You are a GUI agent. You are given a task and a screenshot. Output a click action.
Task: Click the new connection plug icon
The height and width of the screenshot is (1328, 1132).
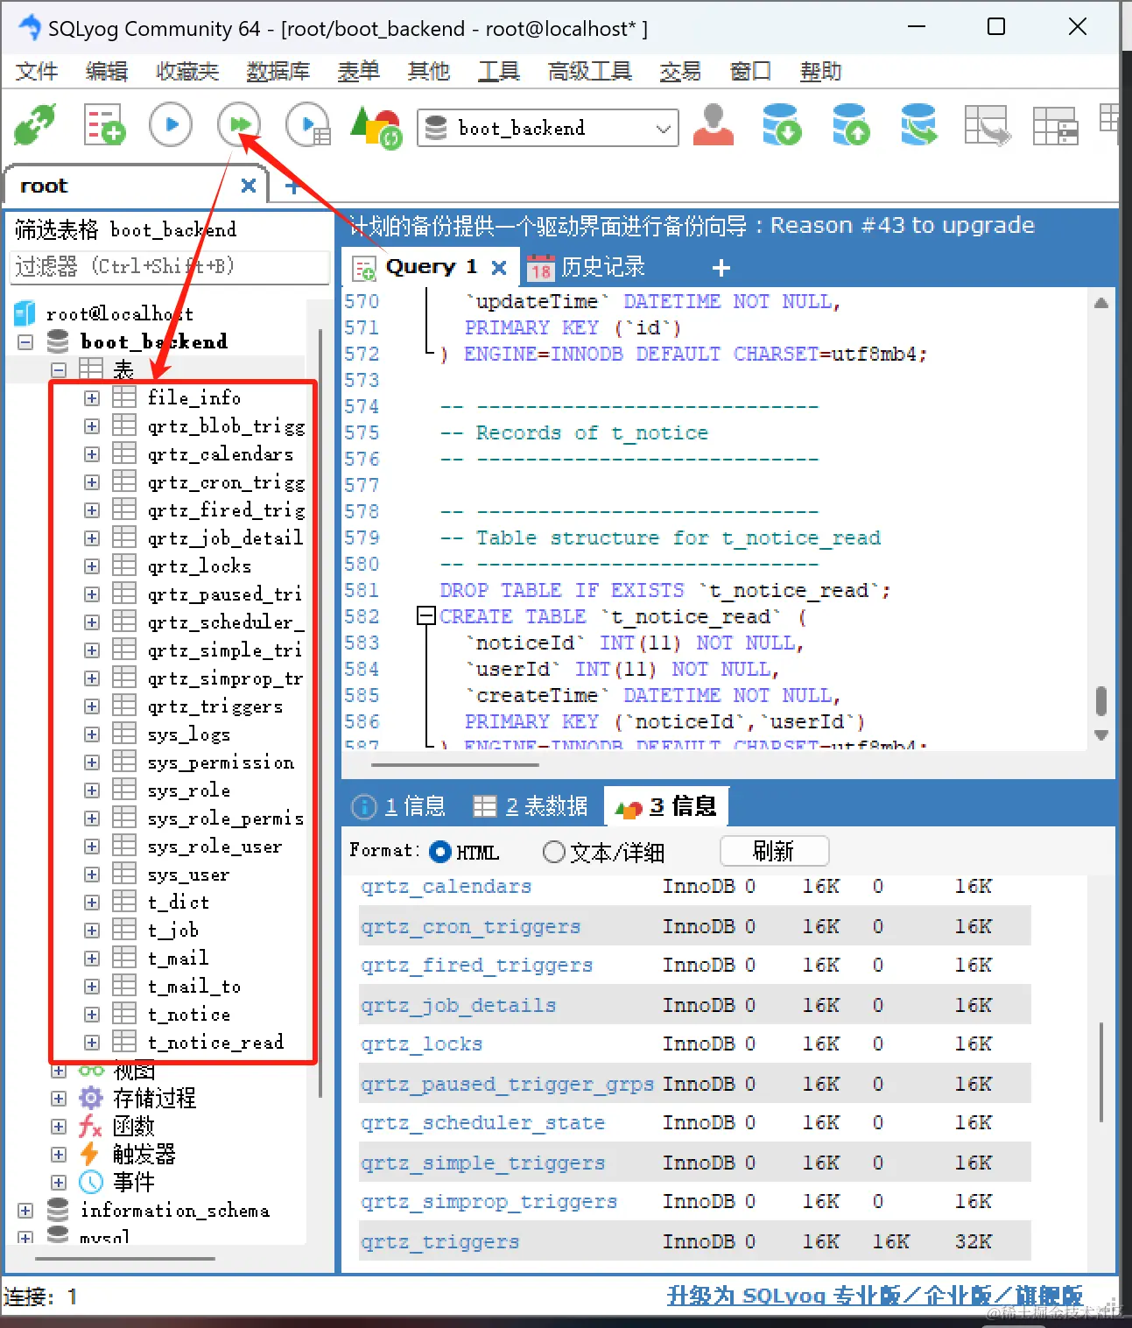tap(35, 126)
